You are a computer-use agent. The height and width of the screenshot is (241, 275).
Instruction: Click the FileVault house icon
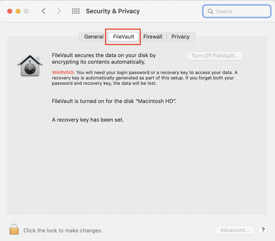coord(30,65)
